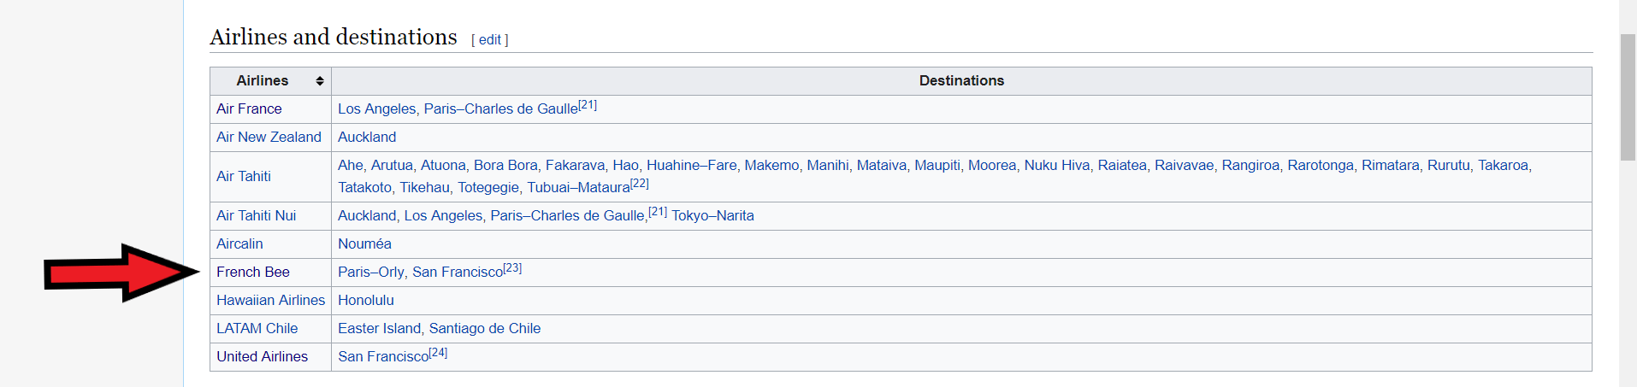1637x387 pixels.
Task: Open the Hao destination link
Action: pyautogui.click(x=625, y=165)
